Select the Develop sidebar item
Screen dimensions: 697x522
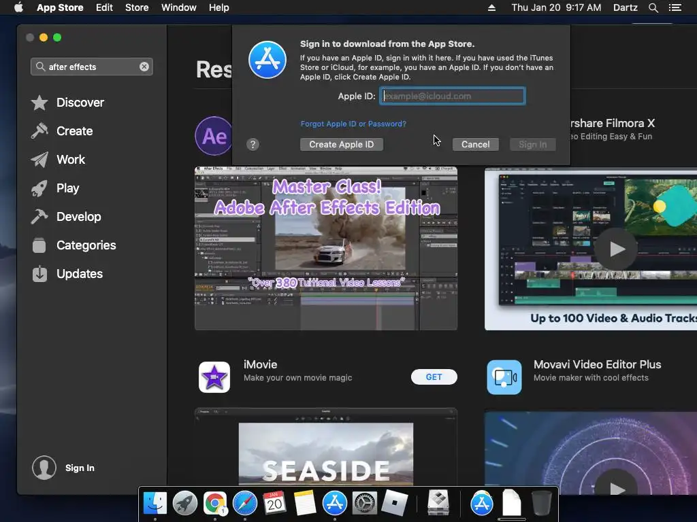click(66, 217)
